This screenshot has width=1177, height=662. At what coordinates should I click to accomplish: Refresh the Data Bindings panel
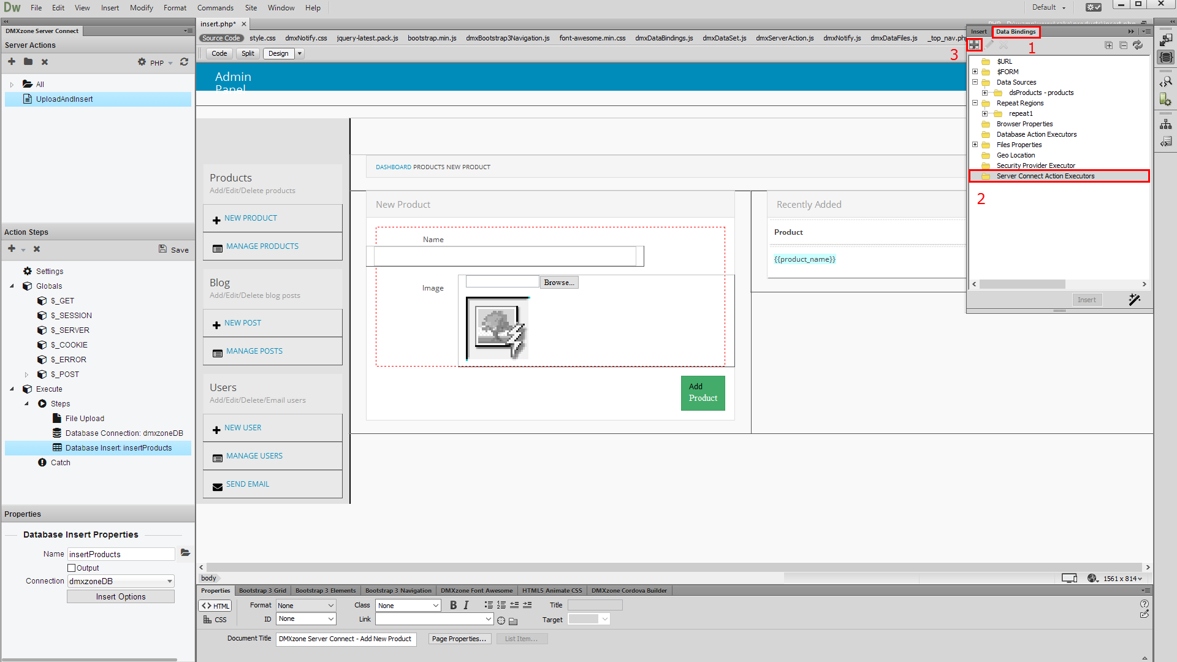pos(1138,45)
